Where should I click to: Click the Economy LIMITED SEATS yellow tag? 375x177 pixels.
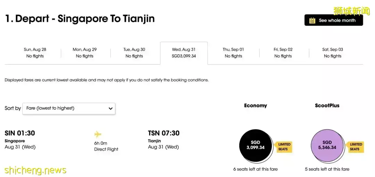point(284,146)
